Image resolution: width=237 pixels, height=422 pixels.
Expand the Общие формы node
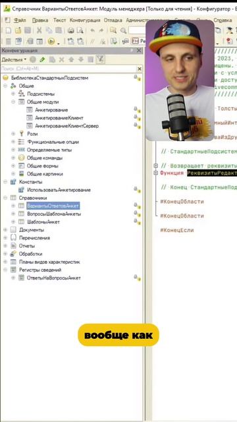tap(13, 166)
